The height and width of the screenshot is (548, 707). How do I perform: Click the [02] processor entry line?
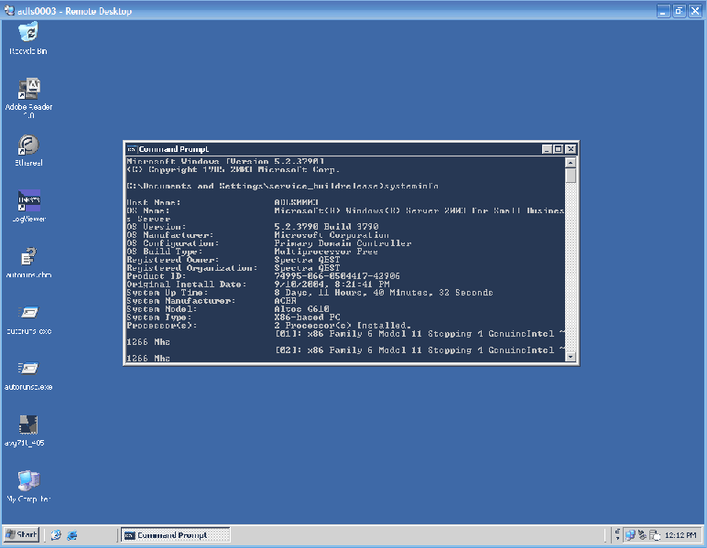click(419, 349)
